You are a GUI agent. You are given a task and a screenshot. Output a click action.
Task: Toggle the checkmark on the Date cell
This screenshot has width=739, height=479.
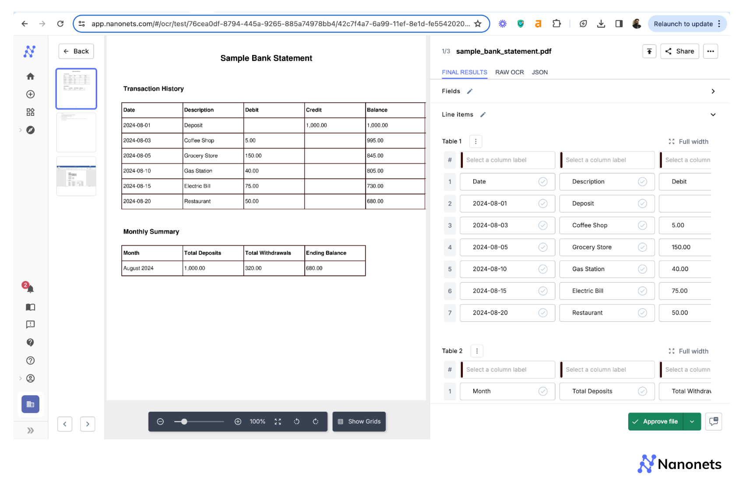tap(543, 181)
